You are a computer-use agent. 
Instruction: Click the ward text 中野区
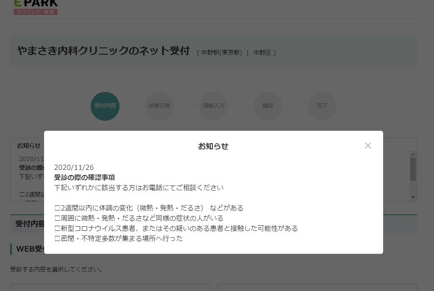point(262,53)
